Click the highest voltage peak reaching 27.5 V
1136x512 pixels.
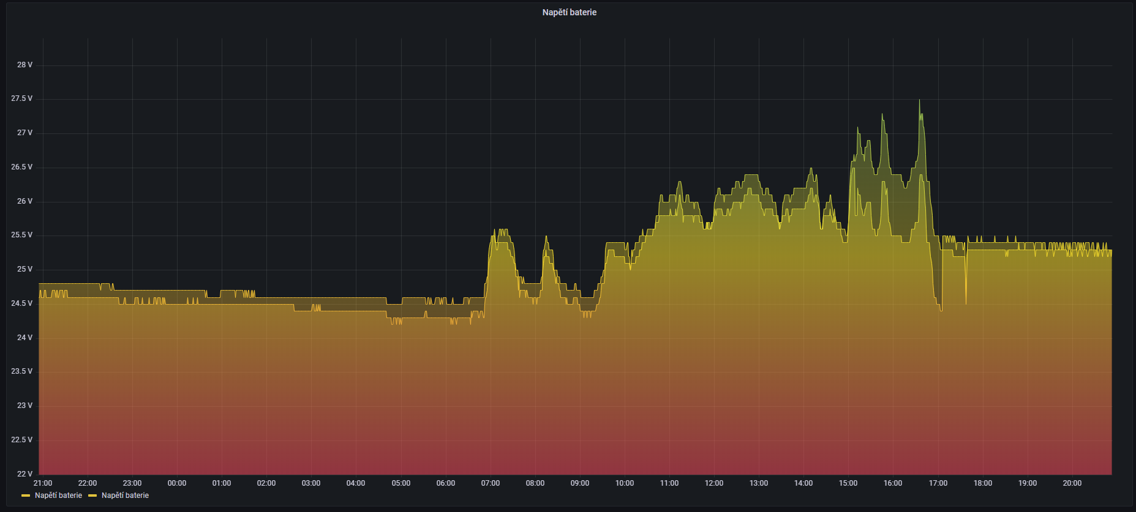click(x=919, y=101)
